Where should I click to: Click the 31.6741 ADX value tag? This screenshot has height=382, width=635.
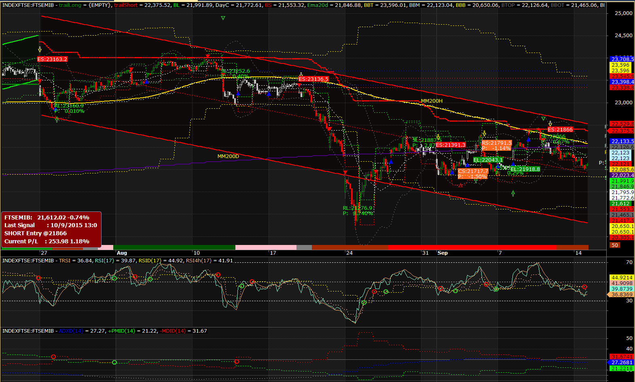point(622,357)
